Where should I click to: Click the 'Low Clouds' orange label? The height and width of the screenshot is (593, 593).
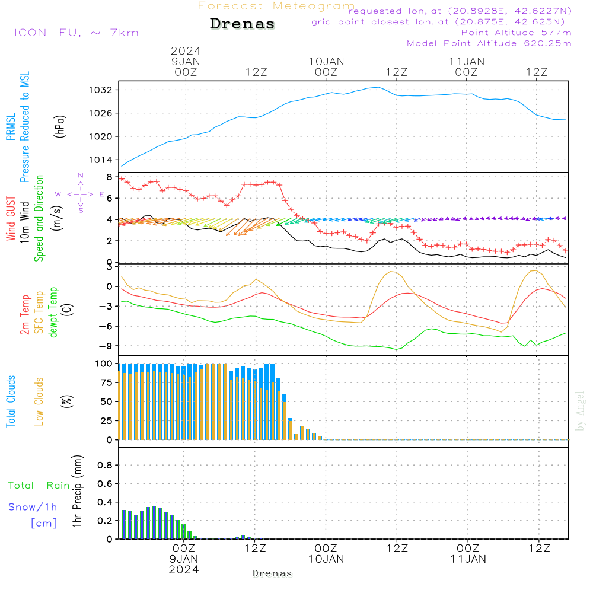point(39,401)
